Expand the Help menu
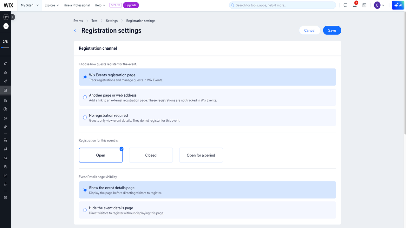This screenshot has height=228, width=406. 100,5
